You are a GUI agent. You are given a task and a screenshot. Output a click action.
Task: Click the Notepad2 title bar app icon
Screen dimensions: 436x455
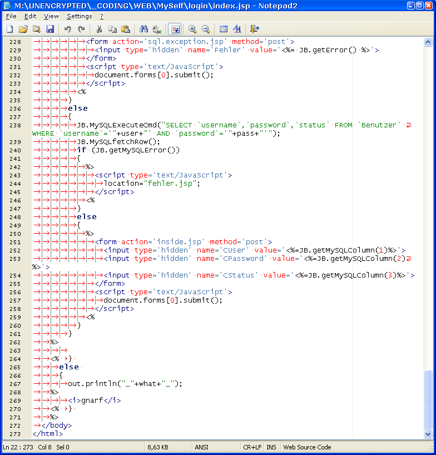click(x=7, y=6)
